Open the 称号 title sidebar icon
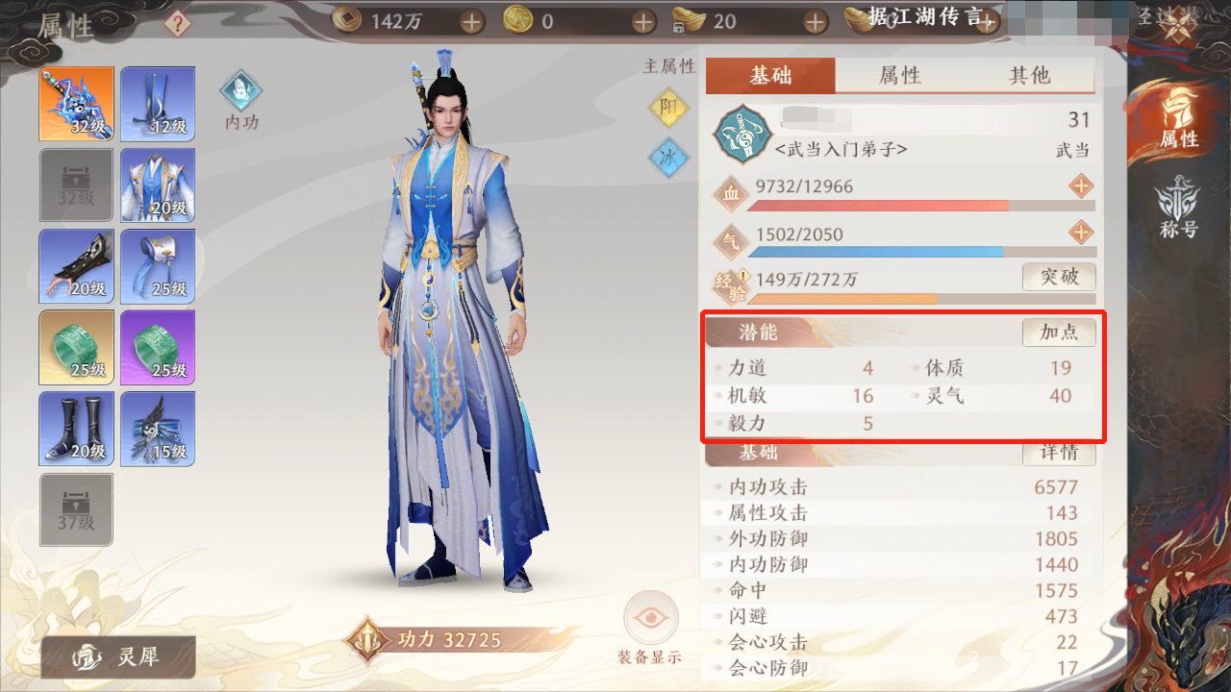The width and height of the screenshot is (1231, 692). tap(1178, 208)
